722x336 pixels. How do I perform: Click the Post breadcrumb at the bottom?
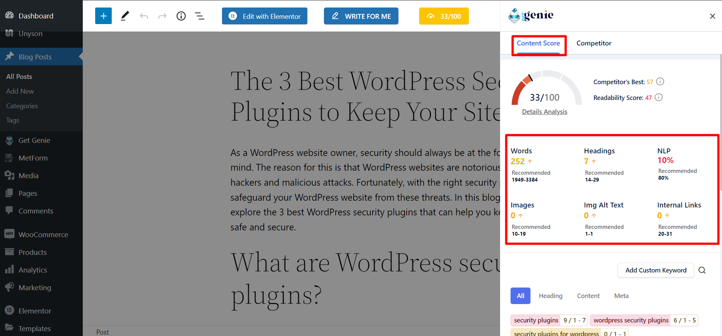[102, 332]
